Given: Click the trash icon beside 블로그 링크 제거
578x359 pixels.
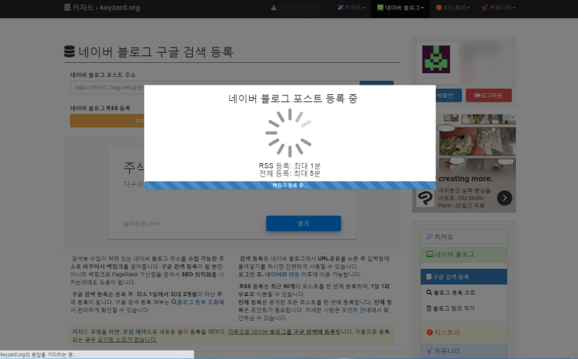Looking at the screenshot, I should pyautogui.click(x=429, y=308).
